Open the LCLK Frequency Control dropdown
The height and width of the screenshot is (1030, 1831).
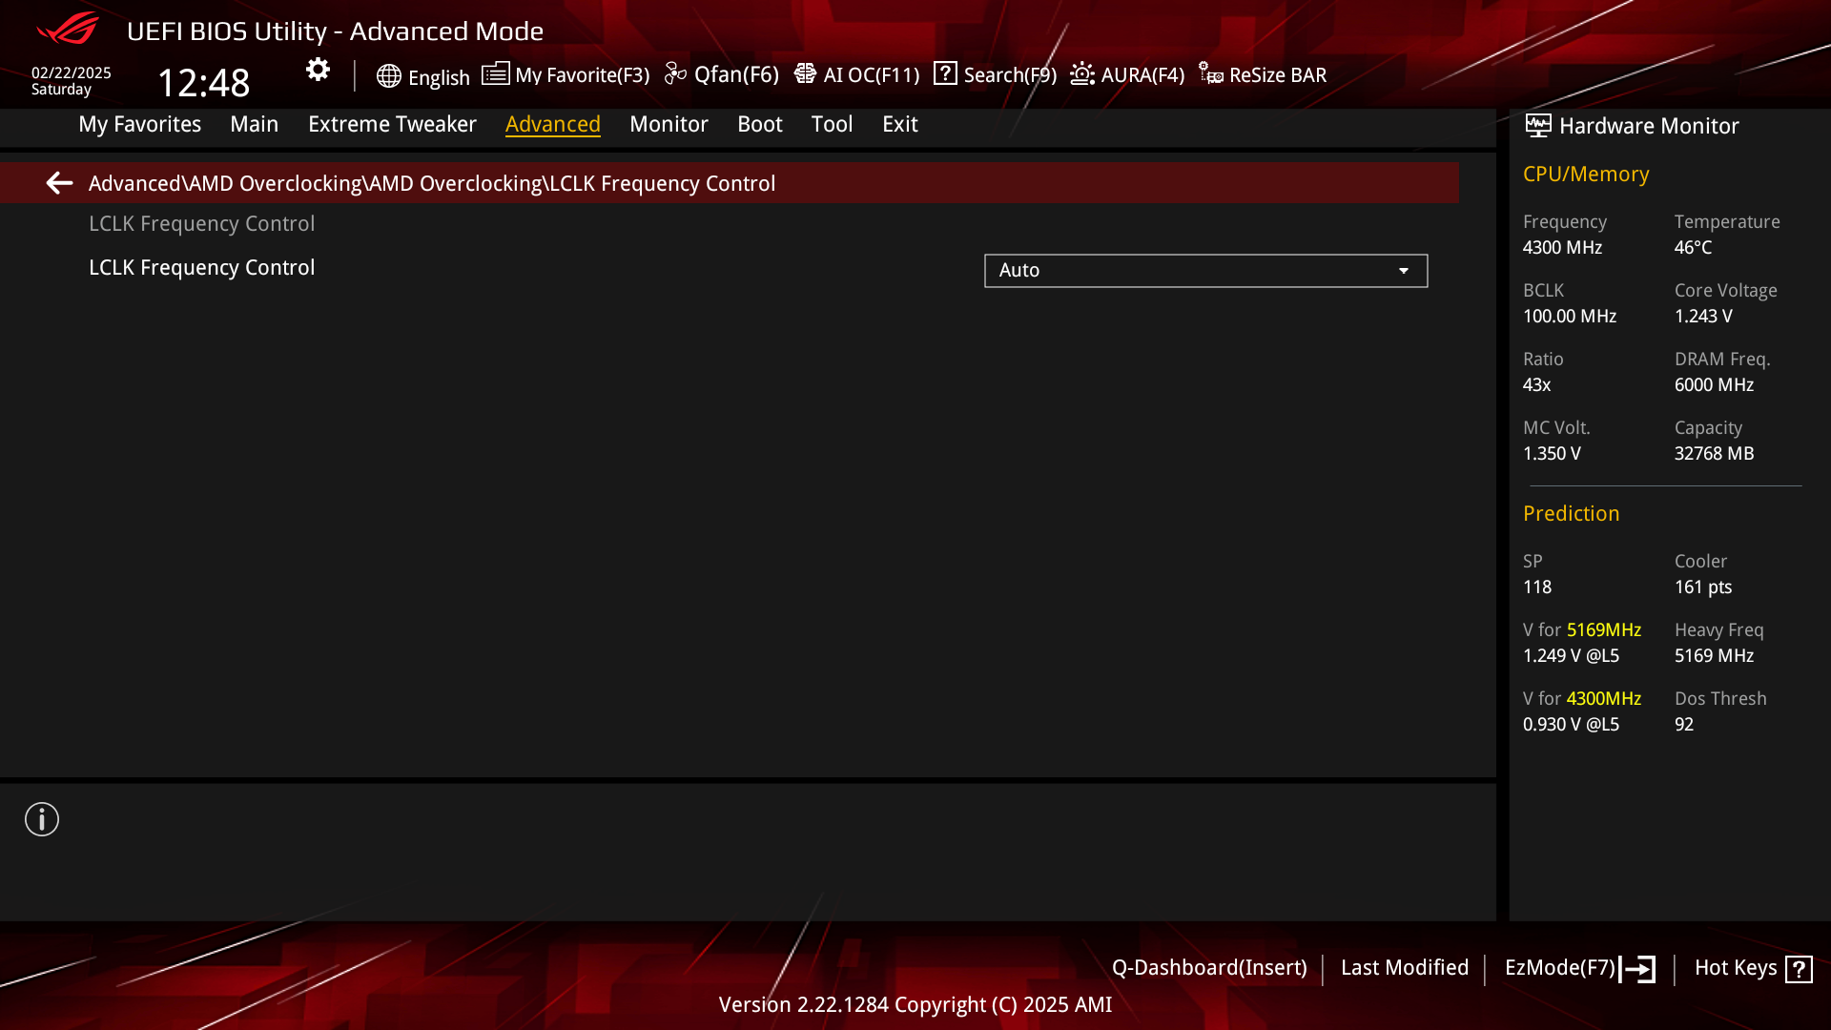(x=1205, y=271)
